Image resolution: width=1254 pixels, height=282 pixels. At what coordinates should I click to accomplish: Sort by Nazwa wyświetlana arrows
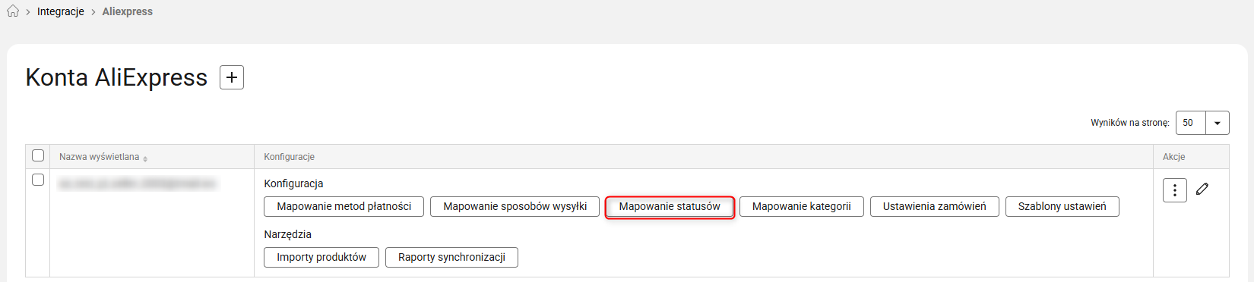pyautogui.click(x=145, y=158)
